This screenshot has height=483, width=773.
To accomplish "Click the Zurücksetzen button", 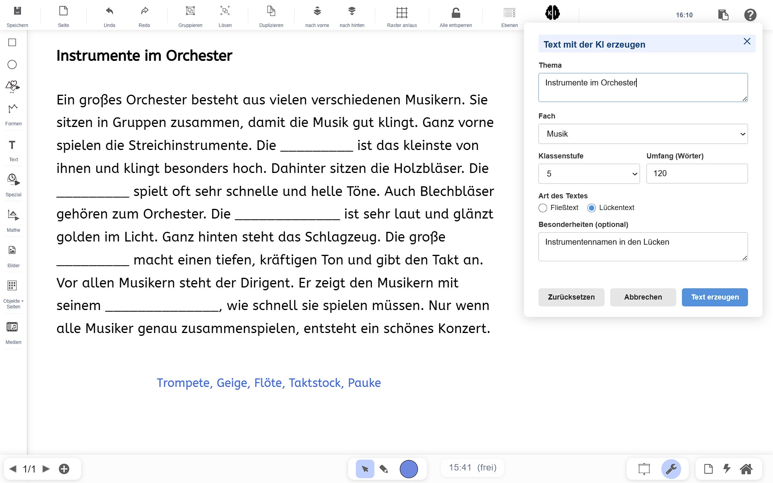I will [x=571, y=297].
